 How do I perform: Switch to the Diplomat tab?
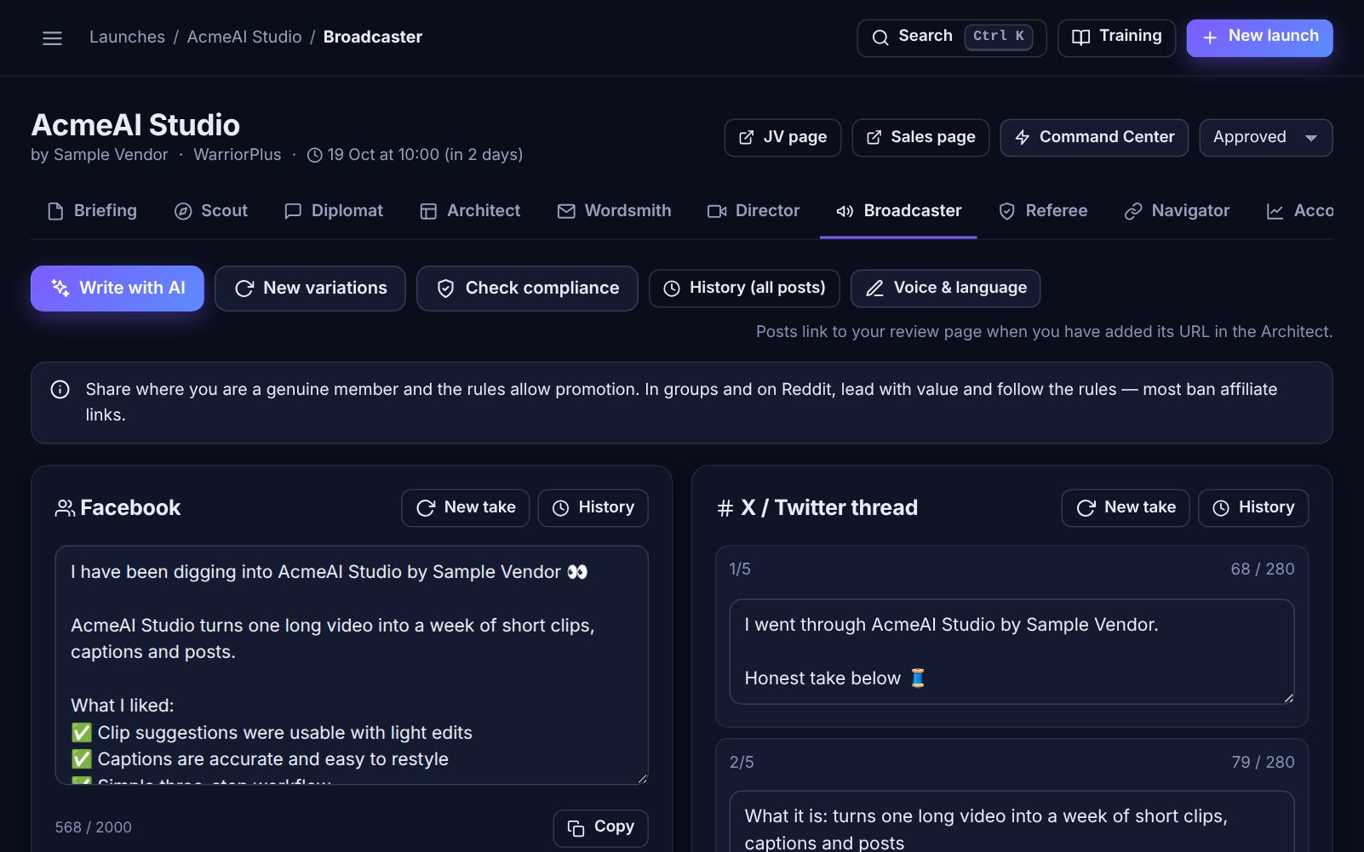pyautogui.click(x=334, y=211)
